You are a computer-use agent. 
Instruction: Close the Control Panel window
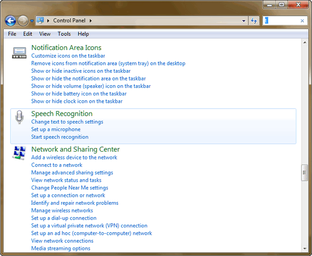click(x=298, y=5)
